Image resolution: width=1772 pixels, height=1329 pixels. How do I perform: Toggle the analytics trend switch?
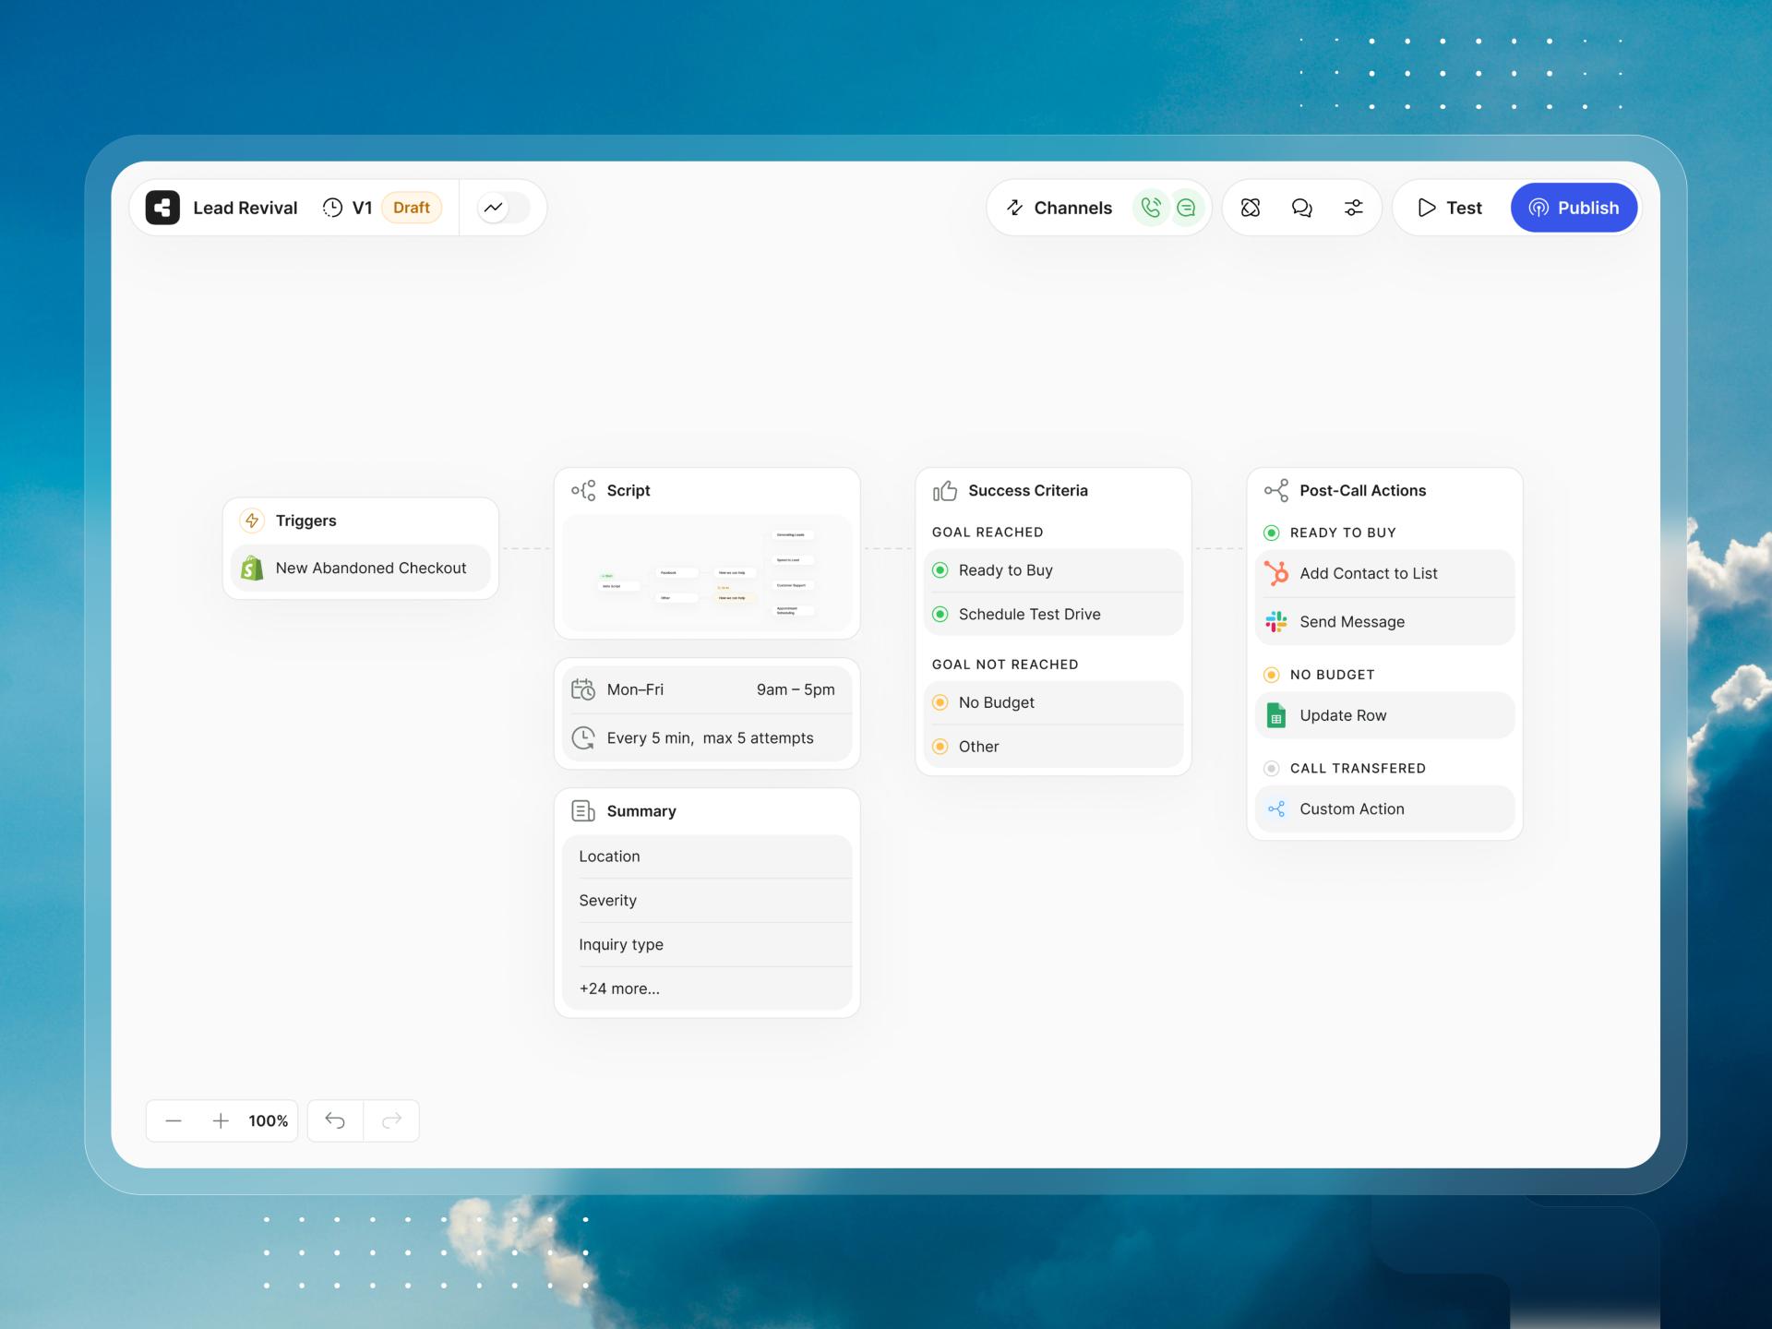pyautogui.click(x=503, y=208)
